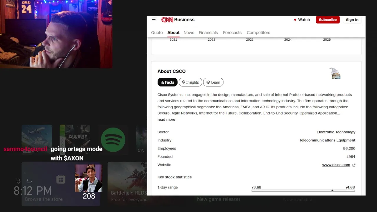Click the red Subscribe button
The height and width of the screenshot is (212, 377).
[328, 20]
